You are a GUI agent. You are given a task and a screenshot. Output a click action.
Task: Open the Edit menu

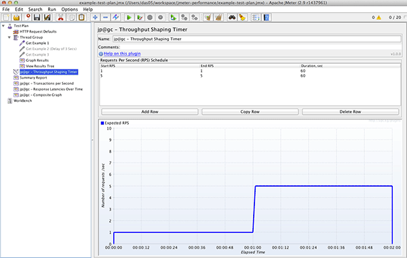click(19, 9)
